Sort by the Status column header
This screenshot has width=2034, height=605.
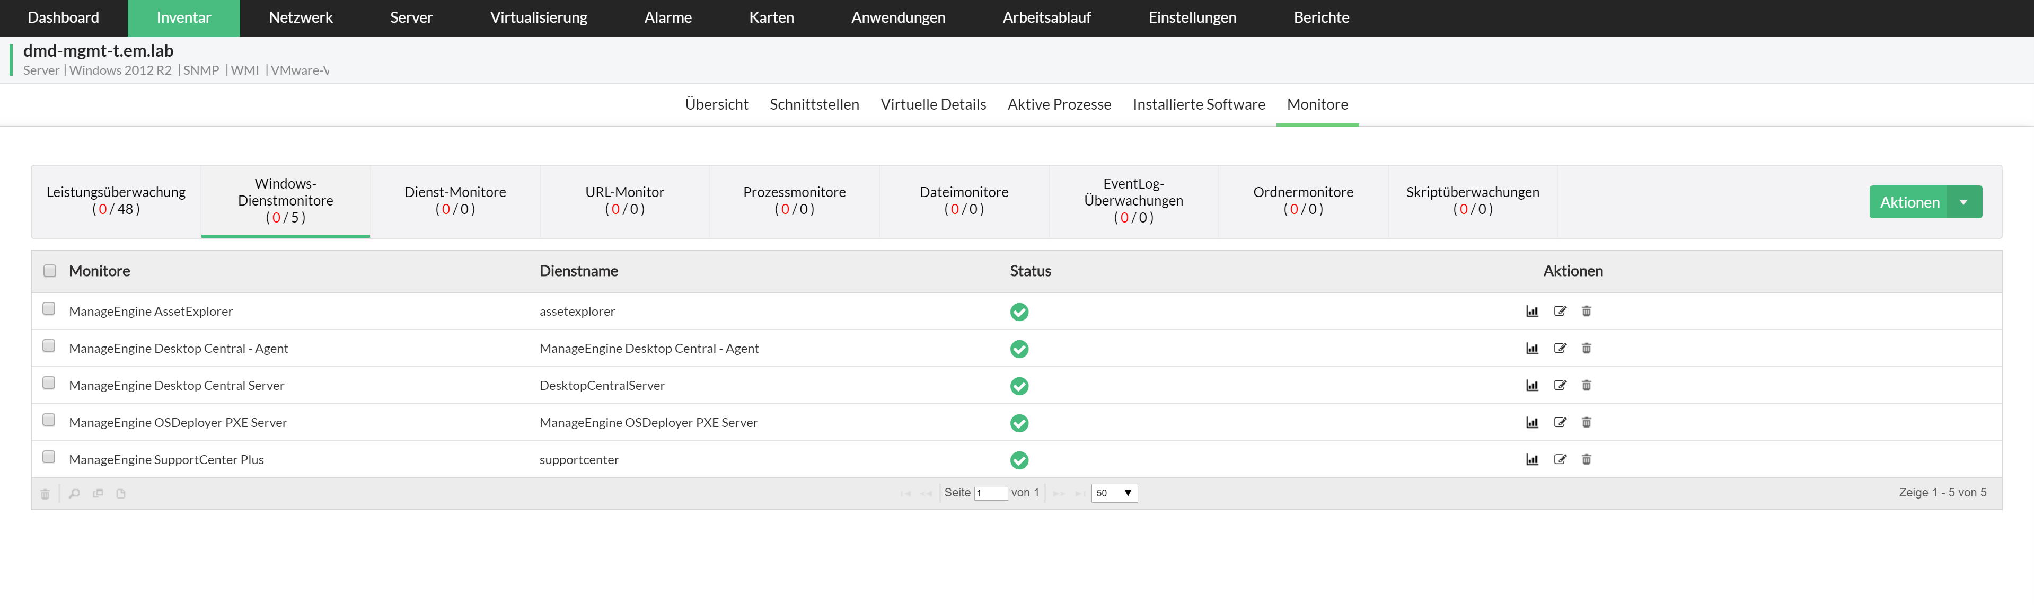1031,271
